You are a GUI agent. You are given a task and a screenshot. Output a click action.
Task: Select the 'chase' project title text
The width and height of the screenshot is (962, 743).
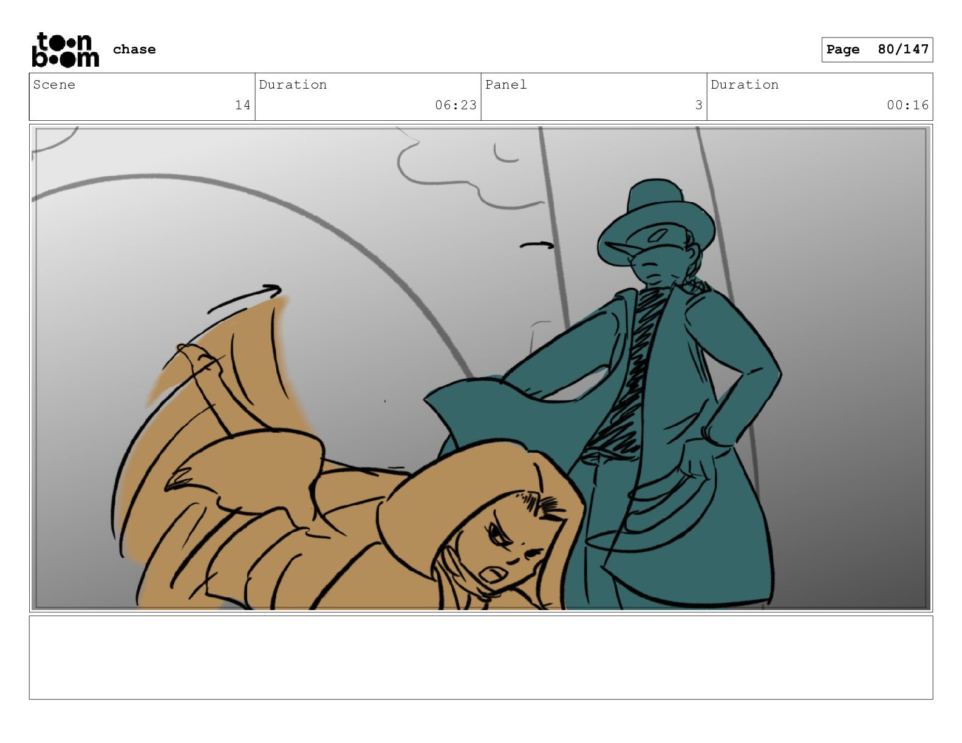(x=134, y=49)
